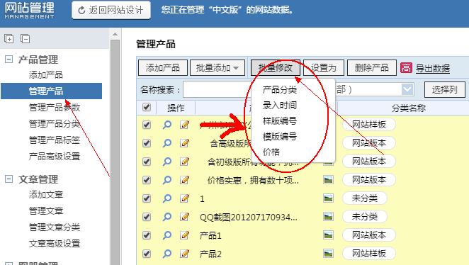Select 管理产品 in the sidebar

click(52, 91)
